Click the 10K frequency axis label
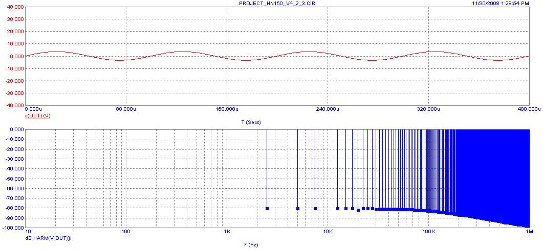543x250 pixels. point(328,231)
